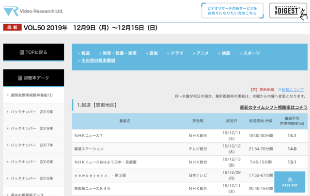Viewport: 310px width, 196px height.
Task: Open the 視聴率データ sidebar button
Action: point(33,78)
